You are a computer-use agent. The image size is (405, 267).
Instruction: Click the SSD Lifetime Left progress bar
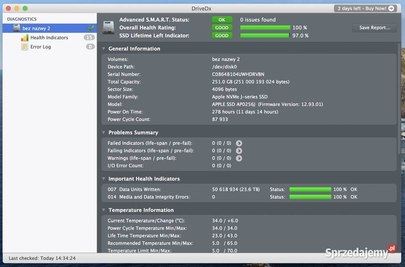pos(265,35)
